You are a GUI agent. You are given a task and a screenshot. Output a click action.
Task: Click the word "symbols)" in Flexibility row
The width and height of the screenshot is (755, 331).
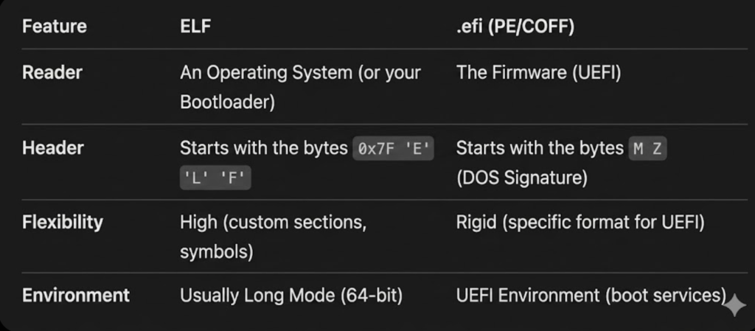216,251
